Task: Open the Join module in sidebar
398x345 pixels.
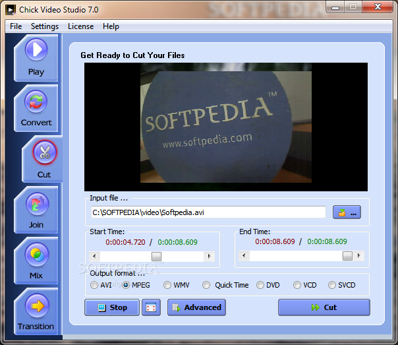Action: [36, 210]
